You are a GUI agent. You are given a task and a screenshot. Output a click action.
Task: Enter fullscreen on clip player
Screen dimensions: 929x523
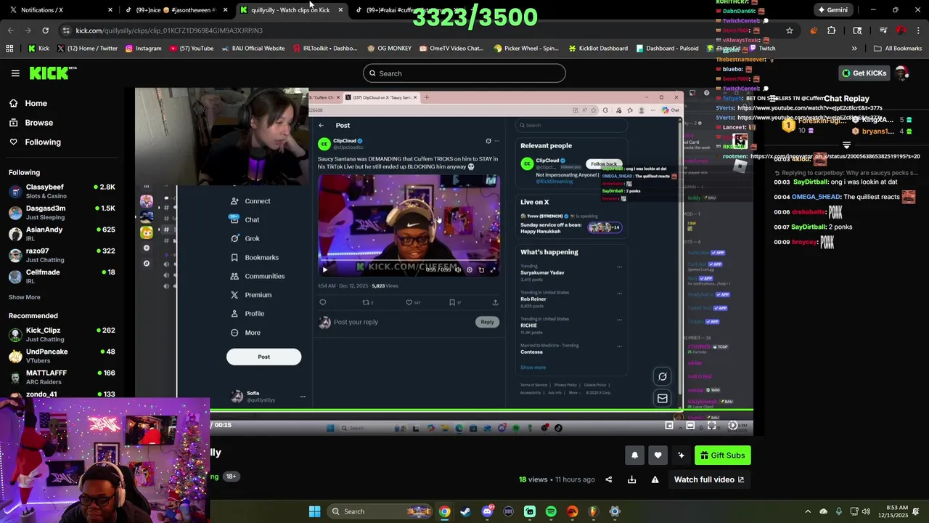(x=712, y=426)
